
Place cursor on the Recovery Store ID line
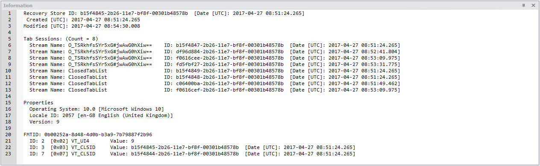point(164,13)
